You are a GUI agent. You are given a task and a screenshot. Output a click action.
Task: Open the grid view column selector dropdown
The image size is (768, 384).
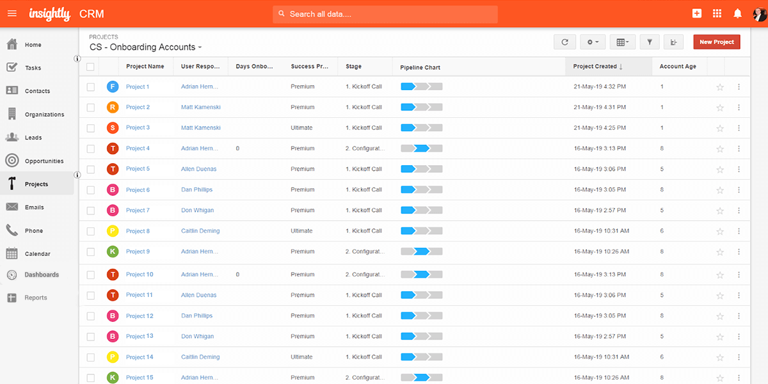pos(622,41)
